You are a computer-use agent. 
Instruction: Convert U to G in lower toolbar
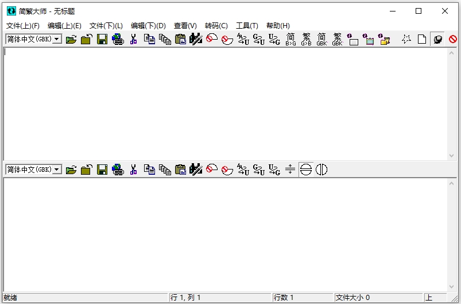274,170
